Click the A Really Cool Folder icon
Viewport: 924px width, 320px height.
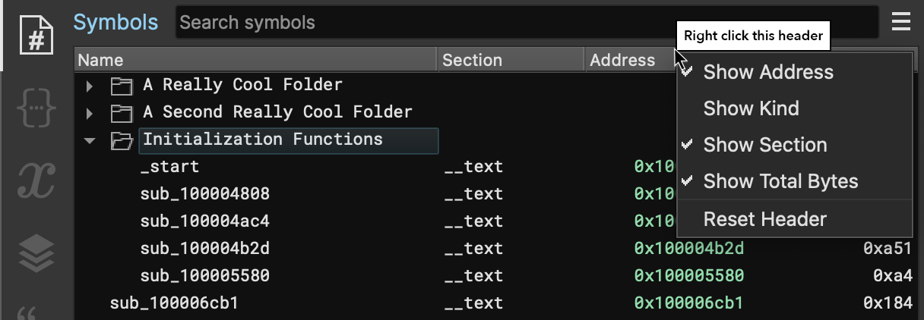122,85
